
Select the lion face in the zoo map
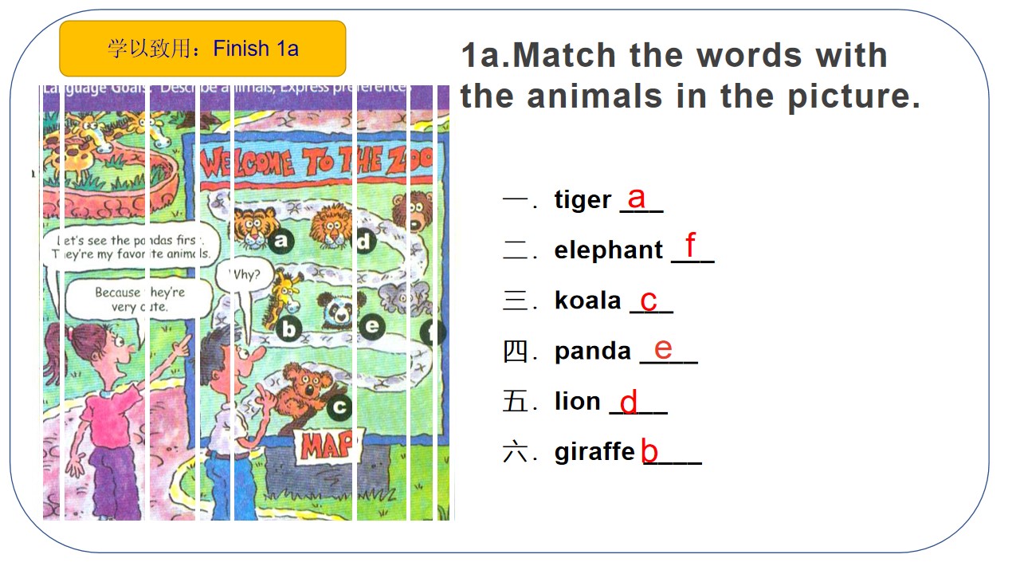pyautogui.click(x=330, y=223)
